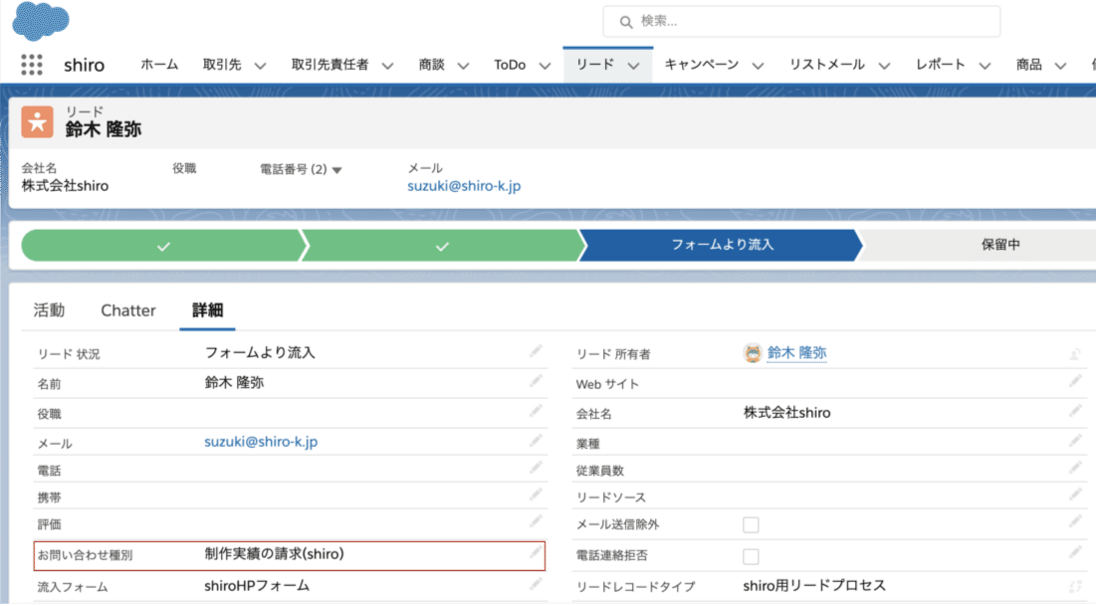Viewport: 1096px width, 606px height.
Task: Open the リストメール navigation tab
Action: pyautogui.click(x=827, y=65)
